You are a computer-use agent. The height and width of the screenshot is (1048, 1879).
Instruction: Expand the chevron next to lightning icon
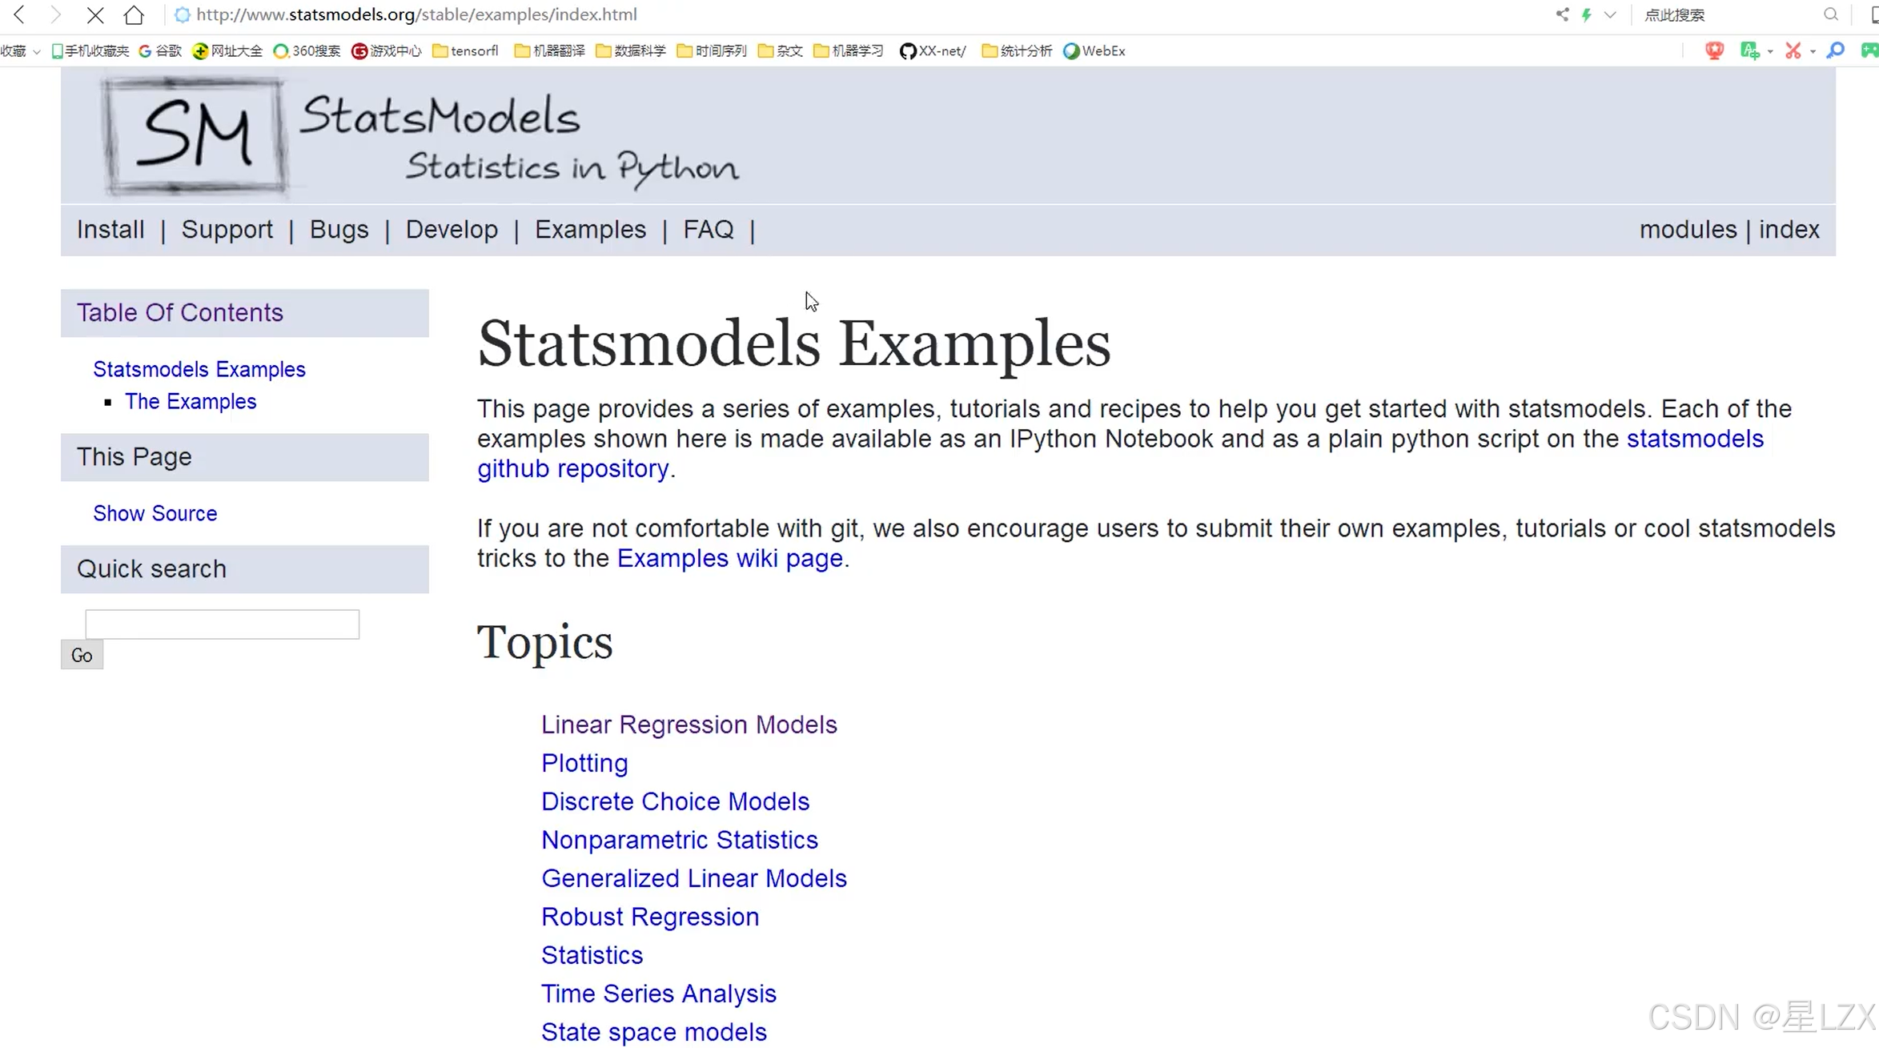(x=1610, y=14)
